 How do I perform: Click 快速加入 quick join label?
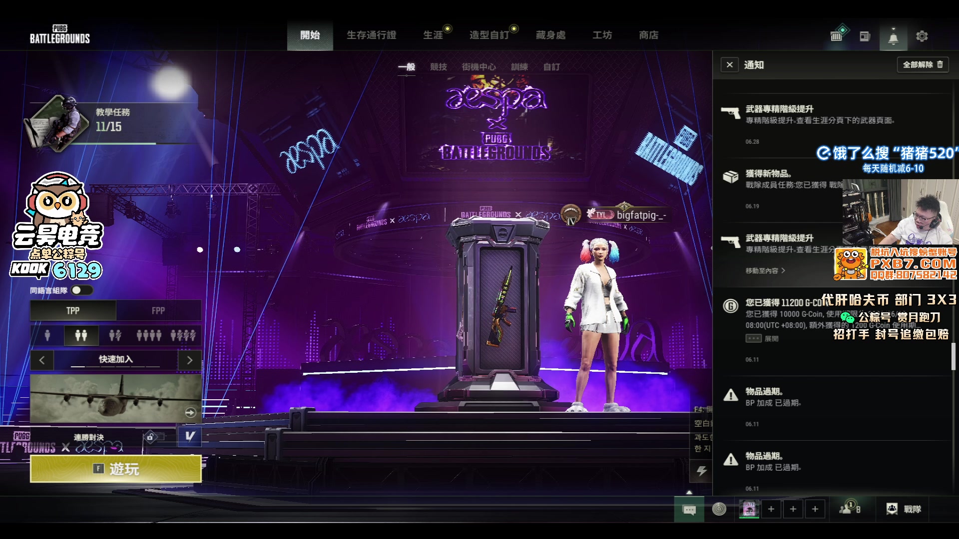tap(115, 359)
